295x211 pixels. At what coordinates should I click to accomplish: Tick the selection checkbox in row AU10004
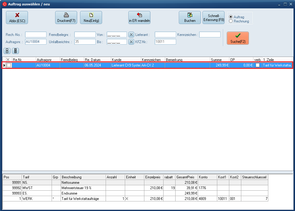point(9,65)
